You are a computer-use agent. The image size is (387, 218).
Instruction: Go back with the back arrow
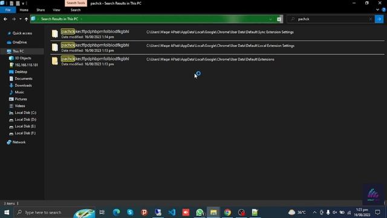click(x=5, y=19)
